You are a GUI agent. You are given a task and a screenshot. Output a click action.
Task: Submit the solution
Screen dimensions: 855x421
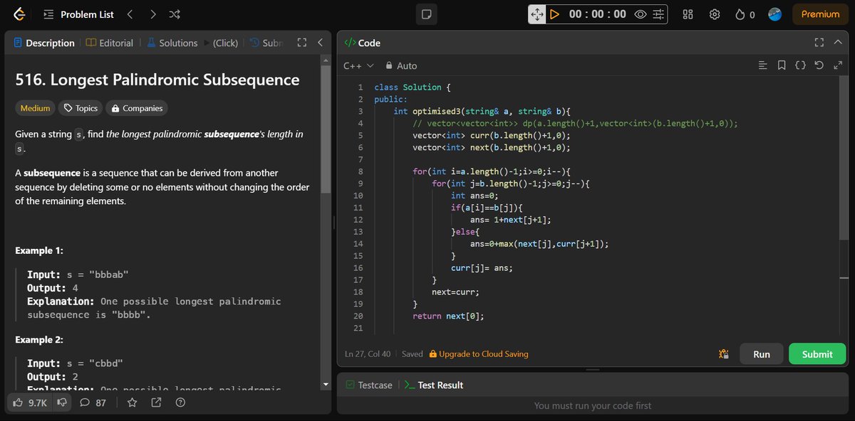(817, 354)
